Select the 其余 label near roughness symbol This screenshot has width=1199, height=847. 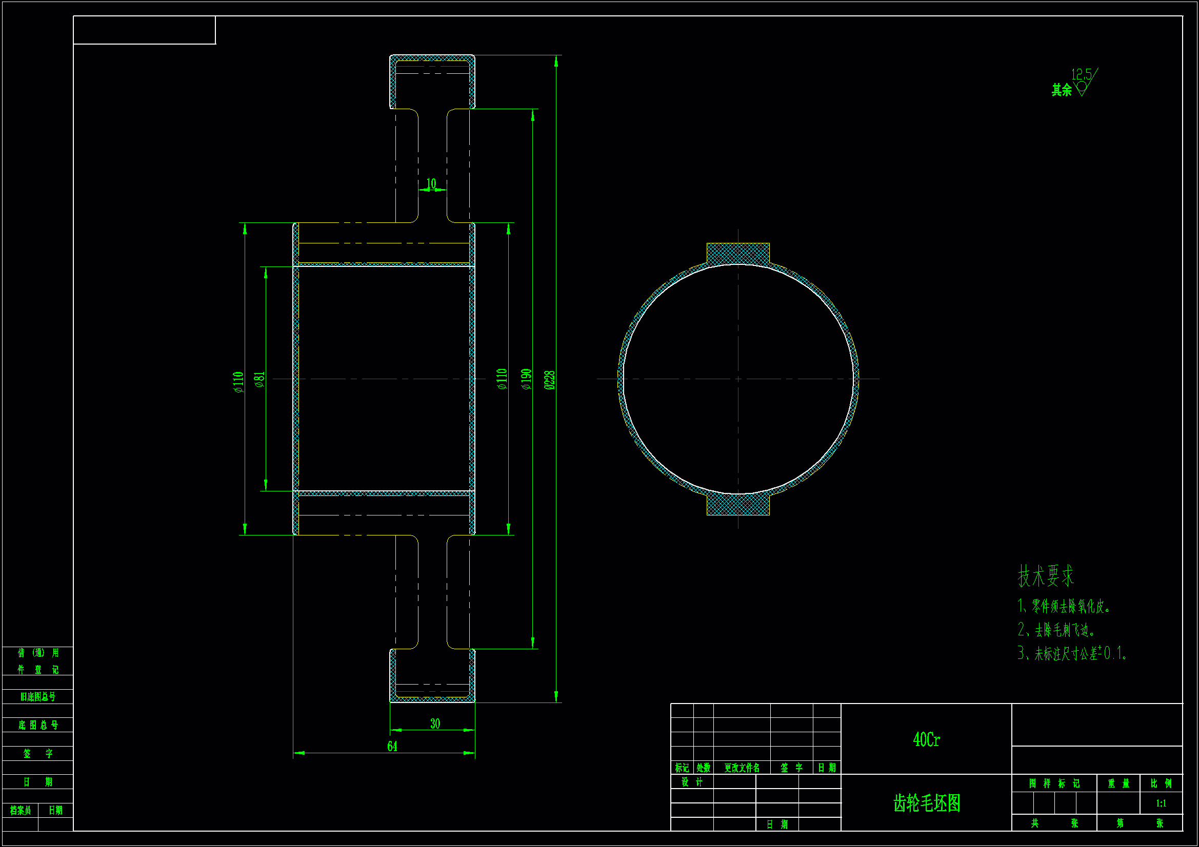coord(1061,90)
